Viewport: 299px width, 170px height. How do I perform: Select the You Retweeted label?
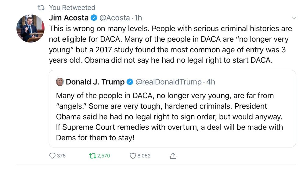[x=72, y=8]
